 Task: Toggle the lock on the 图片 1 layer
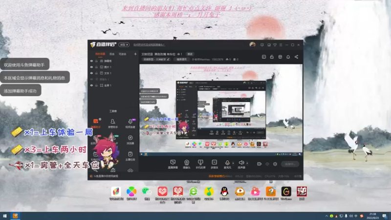[96, 67]
